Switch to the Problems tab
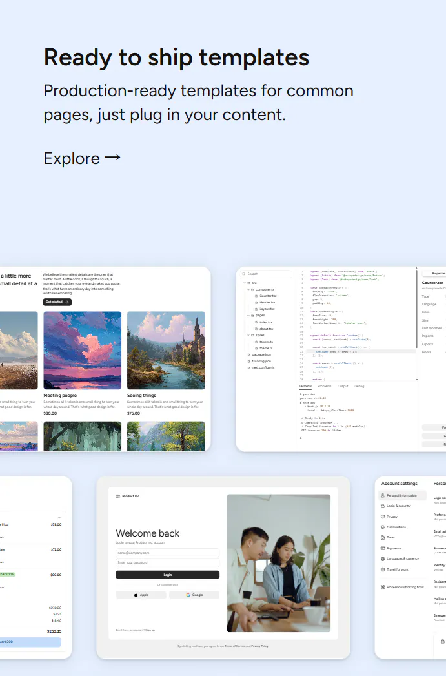Image resolution: width=446 pixels, height=676 pixels. 325,386
